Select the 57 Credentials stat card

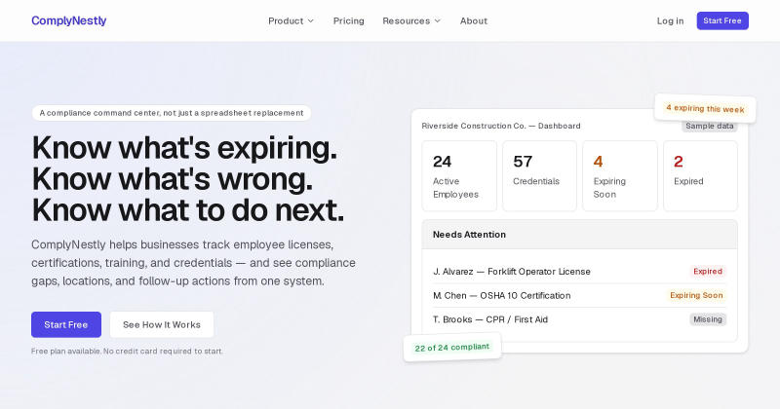[x=540, y=176]
